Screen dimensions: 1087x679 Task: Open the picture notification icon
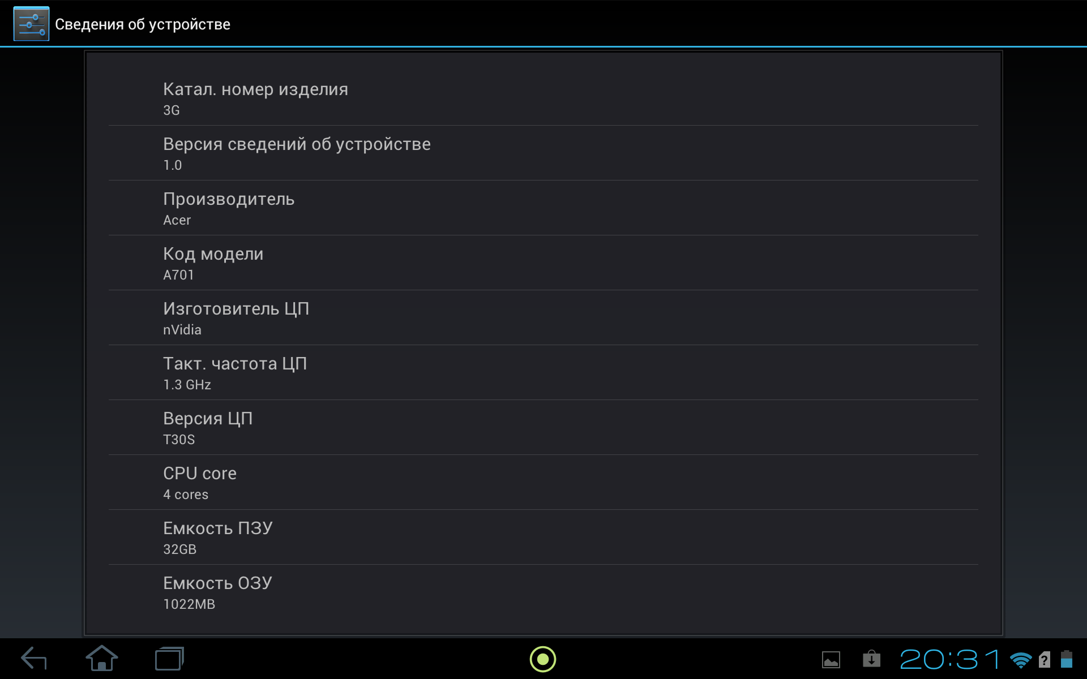pyautogui.click(x=831, y=660)
